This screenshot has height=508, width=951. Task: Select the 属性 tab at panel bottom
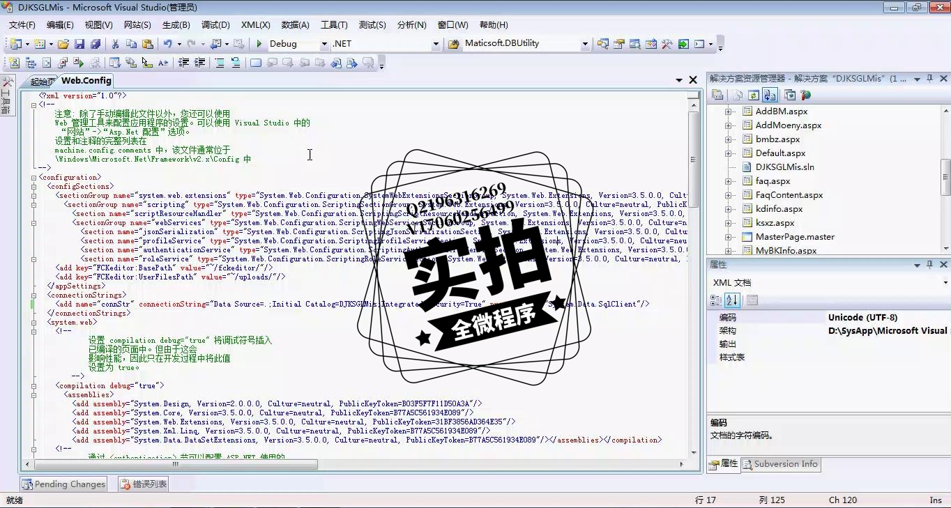pos(723,464)
